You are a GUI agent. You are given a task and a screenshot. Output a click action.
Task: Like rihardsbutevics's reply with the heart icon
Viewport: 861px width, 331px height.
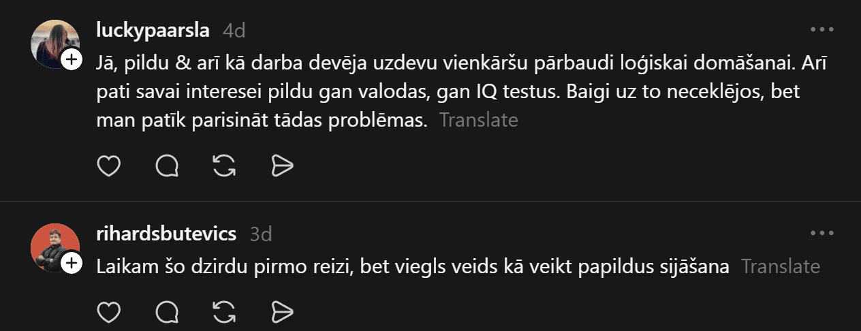109,312
